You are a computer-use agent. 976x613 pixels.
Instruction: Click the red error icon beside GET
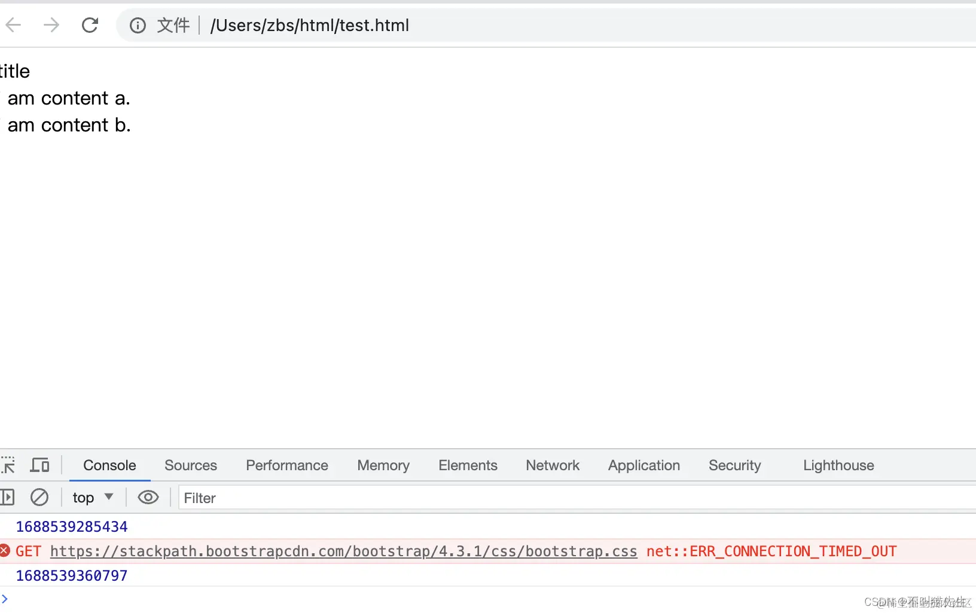click(x=5, y=551)
